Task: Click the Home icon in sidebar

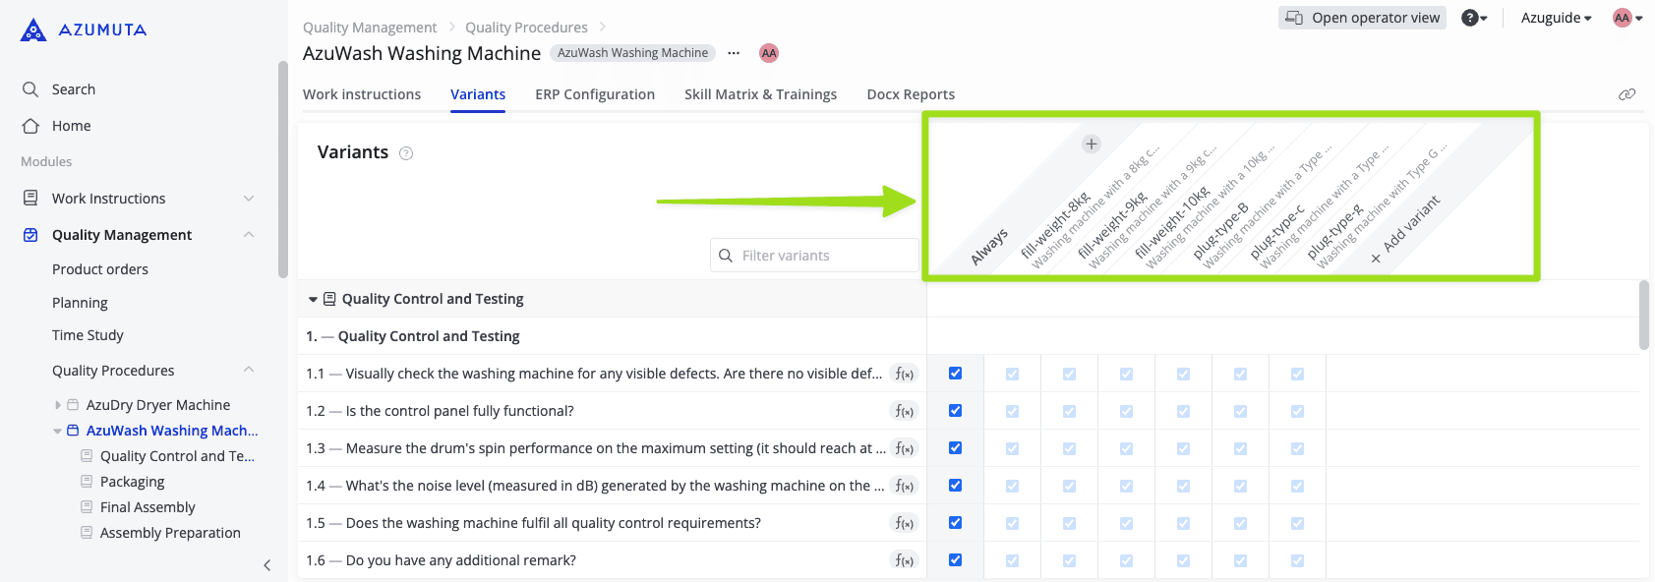Action: pyautogui.click(x=30, y=126)
